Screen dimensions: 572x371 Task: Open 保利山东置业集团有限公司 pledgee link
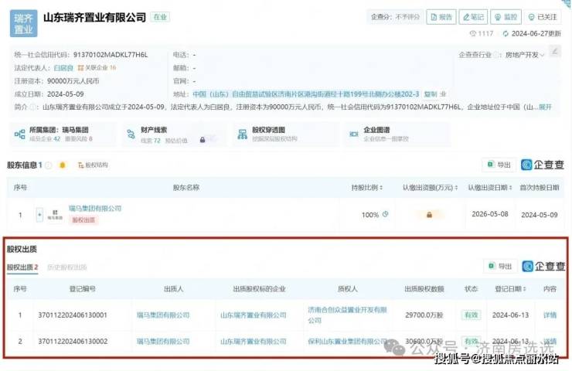coord(347,341)
